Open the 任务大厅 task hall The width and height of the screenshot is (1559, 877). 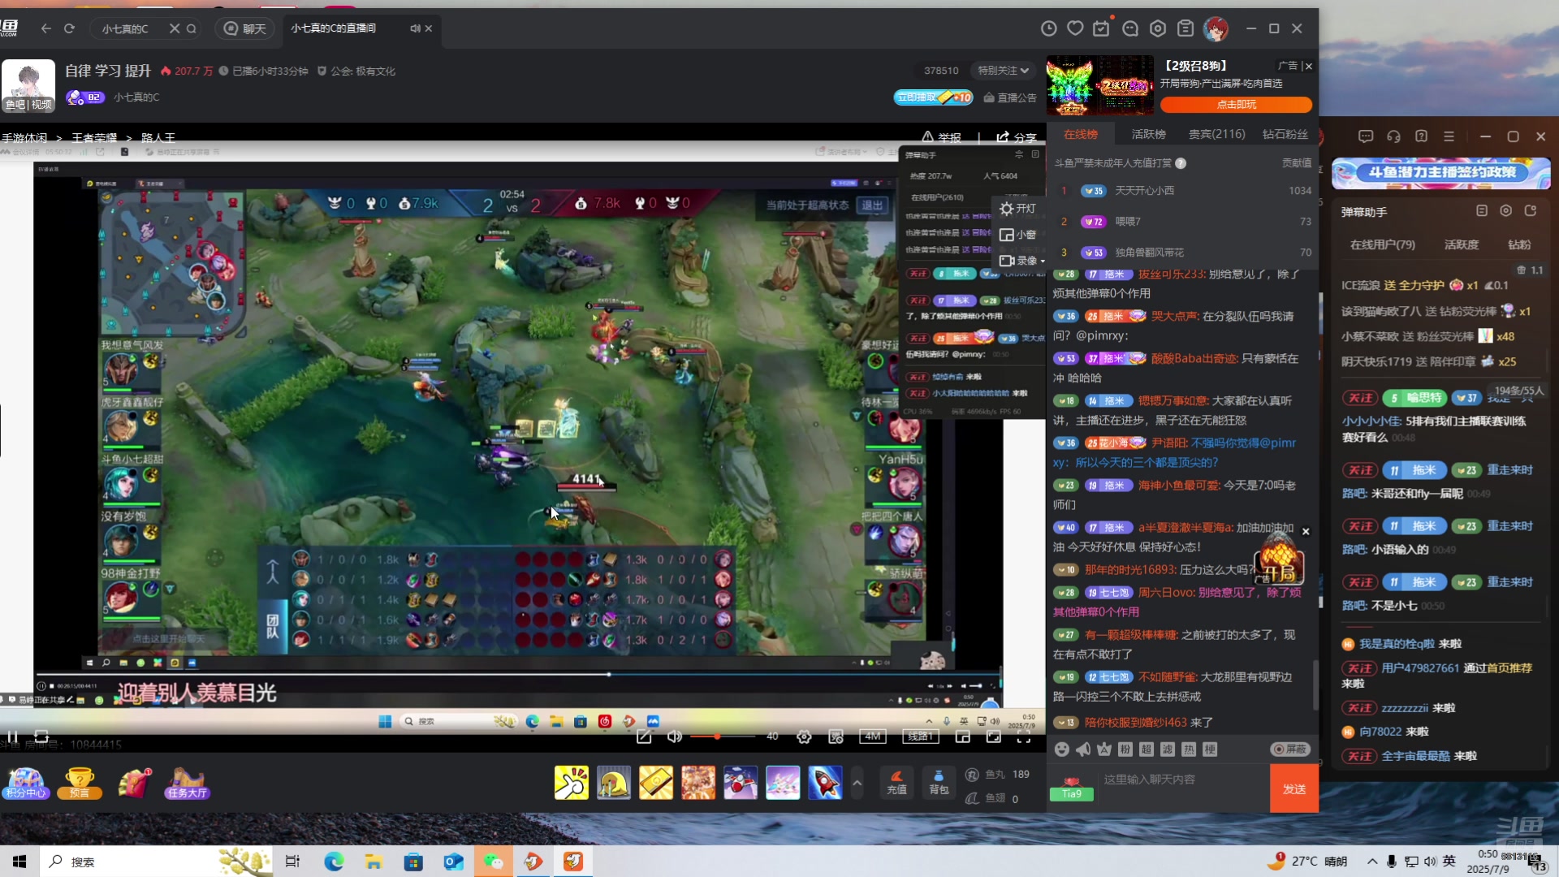click(188, 783)
